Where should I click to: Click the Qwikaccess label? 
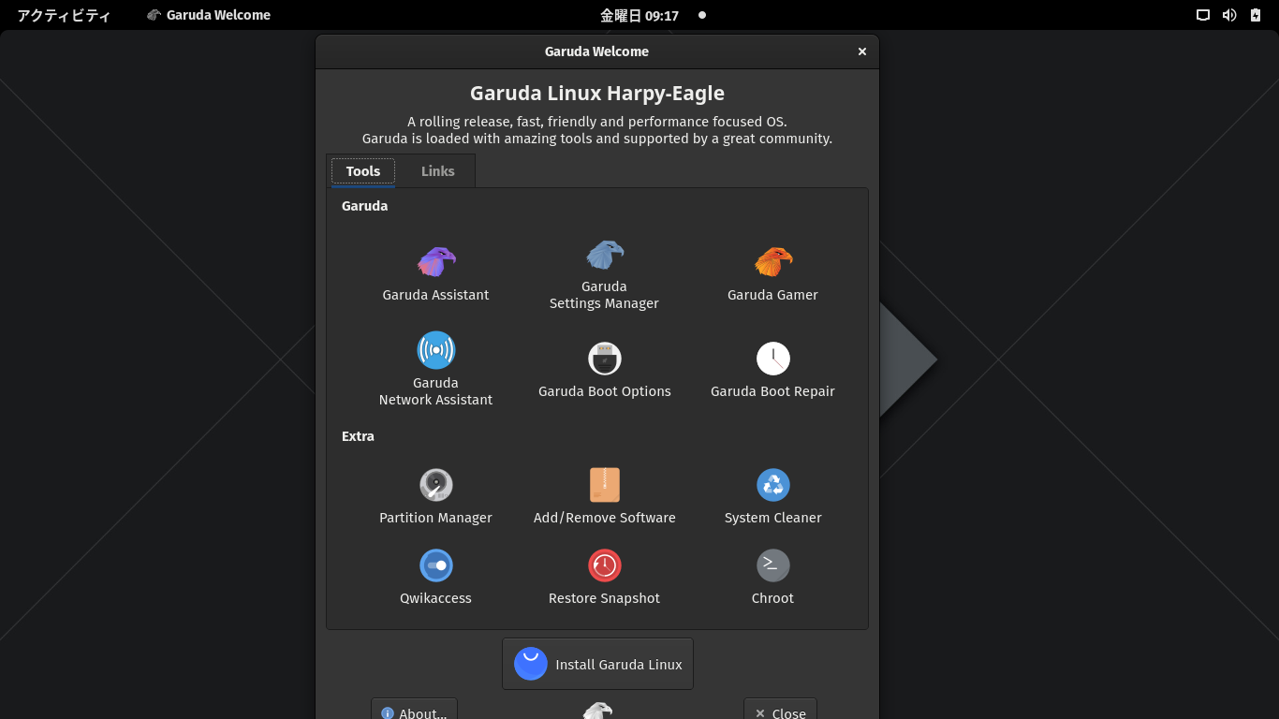[x=436, y=598]
